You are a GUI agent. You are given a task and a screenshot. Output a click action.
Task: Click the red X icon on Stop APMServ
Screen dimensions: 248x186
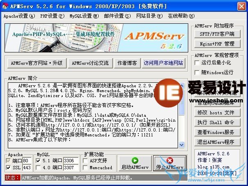point(170,160)
